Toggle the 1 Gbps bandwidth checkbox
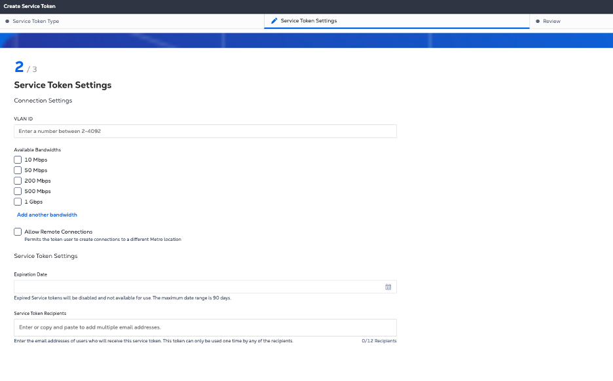 (x=18, y=202)
